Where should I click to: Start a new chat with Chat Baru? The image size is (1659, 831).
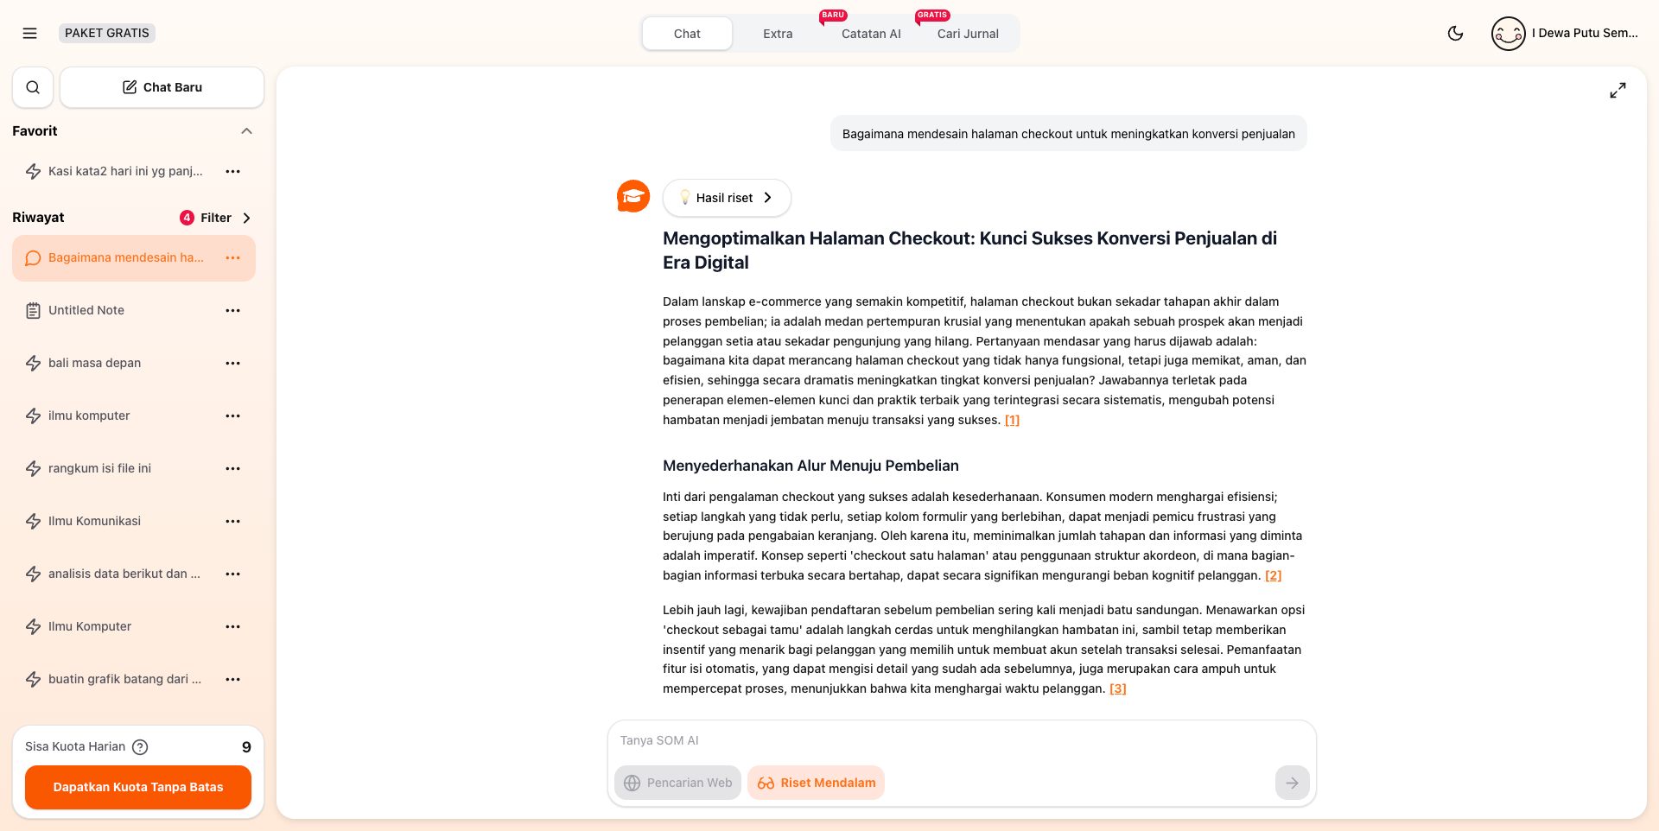(162, 87)
